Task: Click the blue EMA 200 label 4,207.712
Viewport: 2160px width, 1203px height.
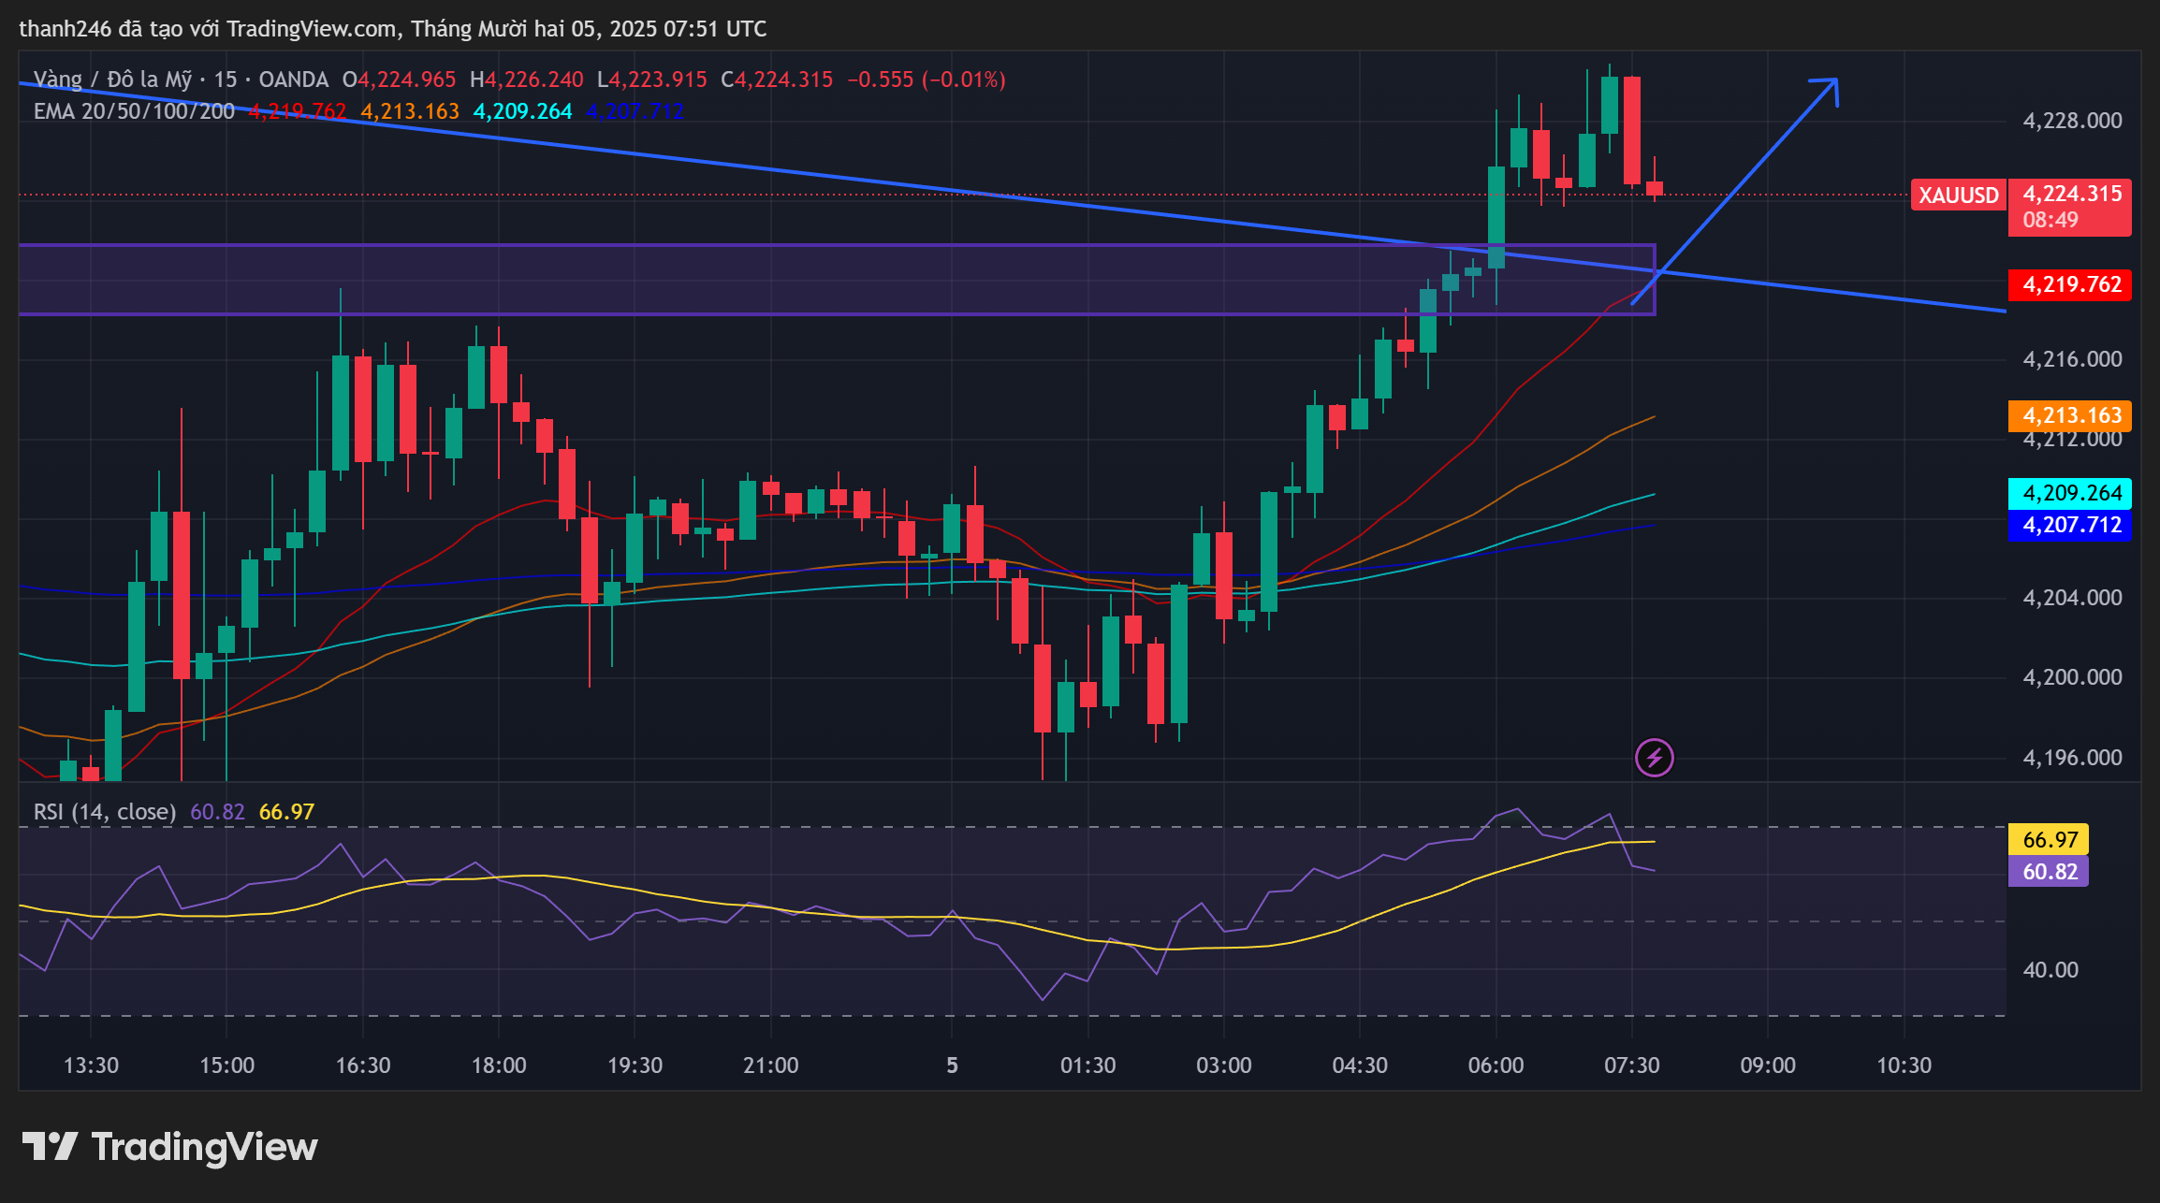Action: [2070, 525]
